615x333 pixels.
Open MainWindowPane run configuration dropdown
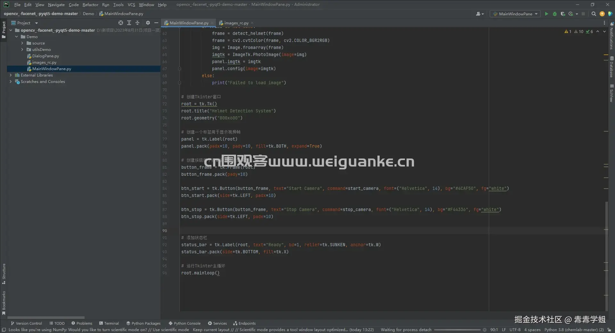[515, 14]
